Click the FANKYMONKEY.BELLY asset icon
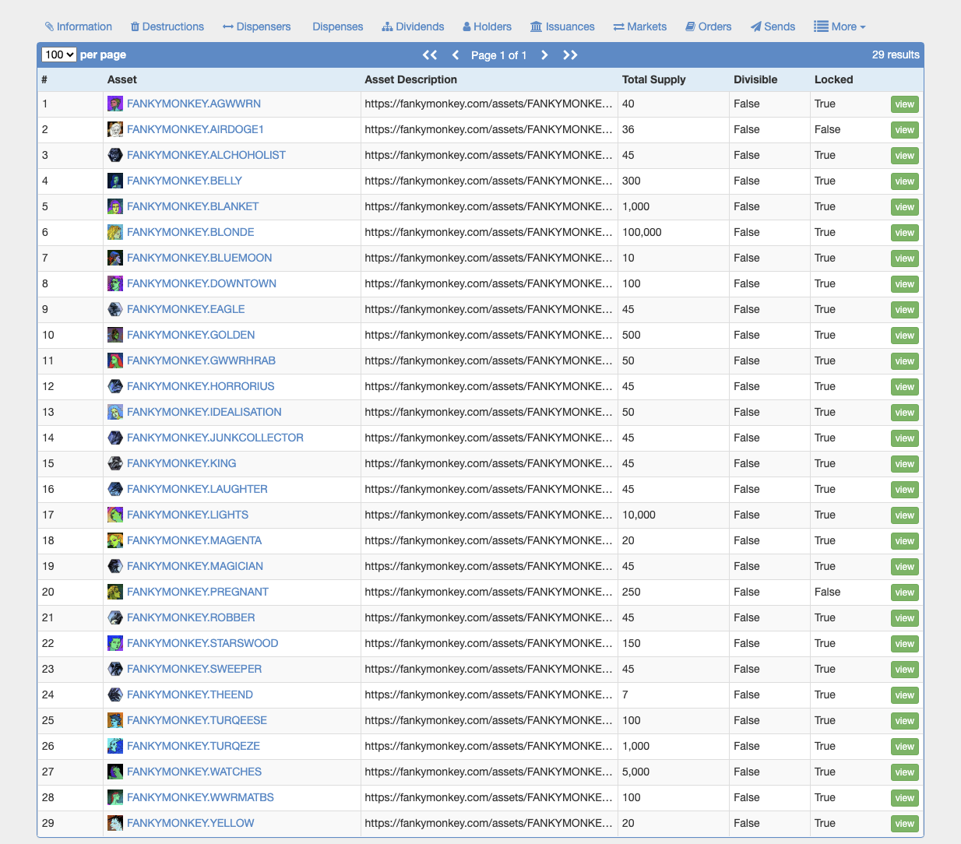Screen dimensions: 961x844 (115, 181)
